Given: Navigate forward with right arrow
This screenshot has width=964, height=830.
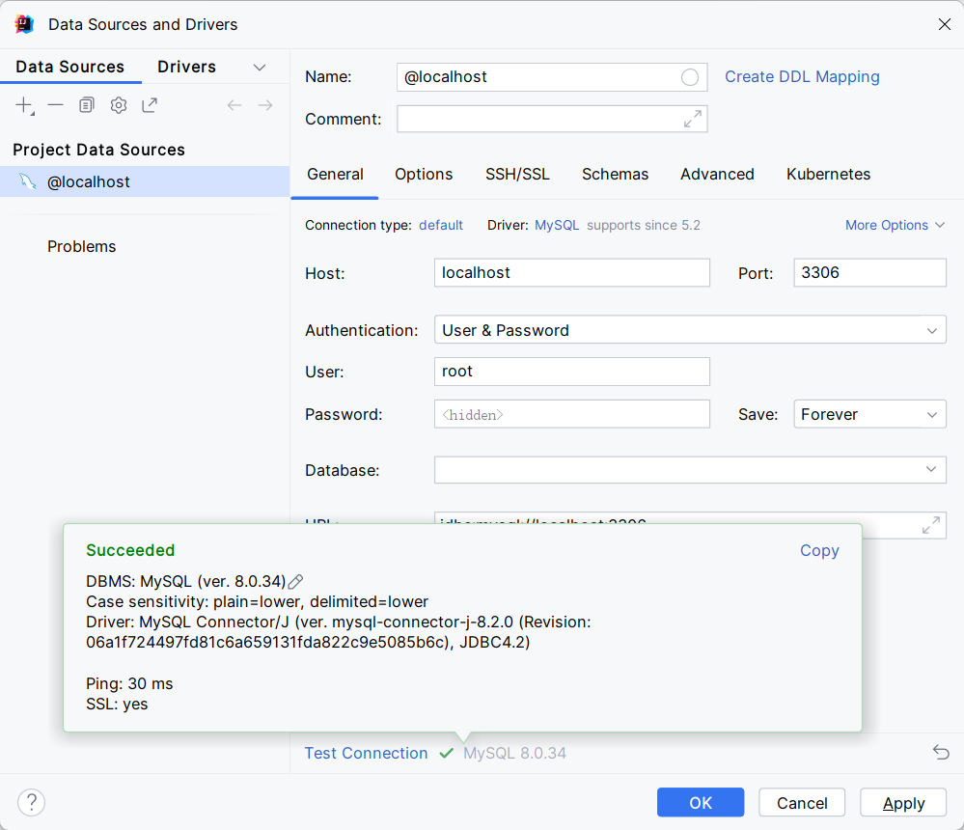Looking at the screenshot, I should pyautogui.click(x=265, y=106).
